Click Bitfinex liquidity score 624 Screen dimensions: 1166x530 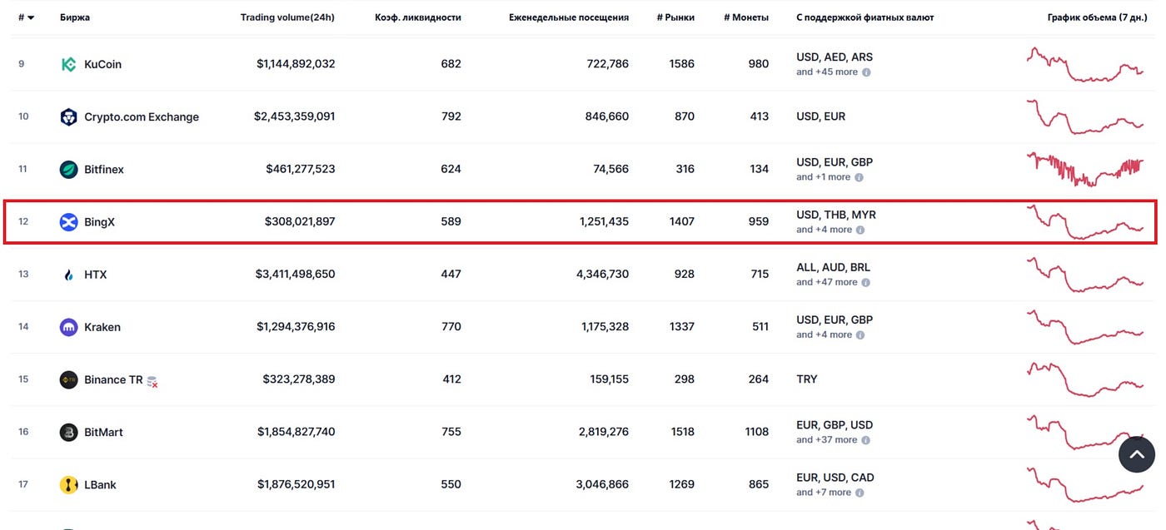tap(451, 169)
